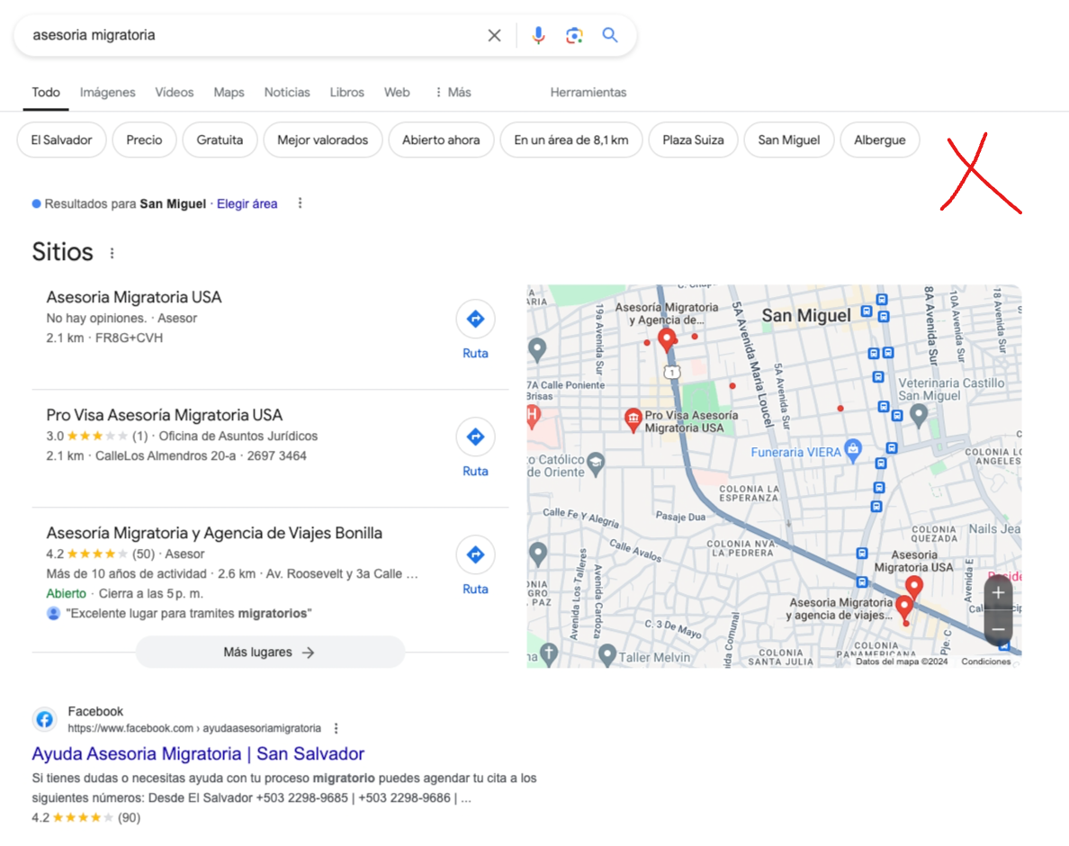This screenshot has height=846, width=1069.
Task: Clear the search box with X icon
Action: tap(494, 35)
